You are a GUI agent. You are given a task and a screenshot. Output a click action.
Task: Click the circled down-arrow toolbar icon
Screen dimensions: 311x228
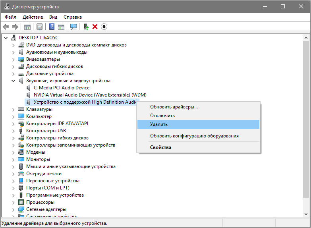(x=104, y=27)
